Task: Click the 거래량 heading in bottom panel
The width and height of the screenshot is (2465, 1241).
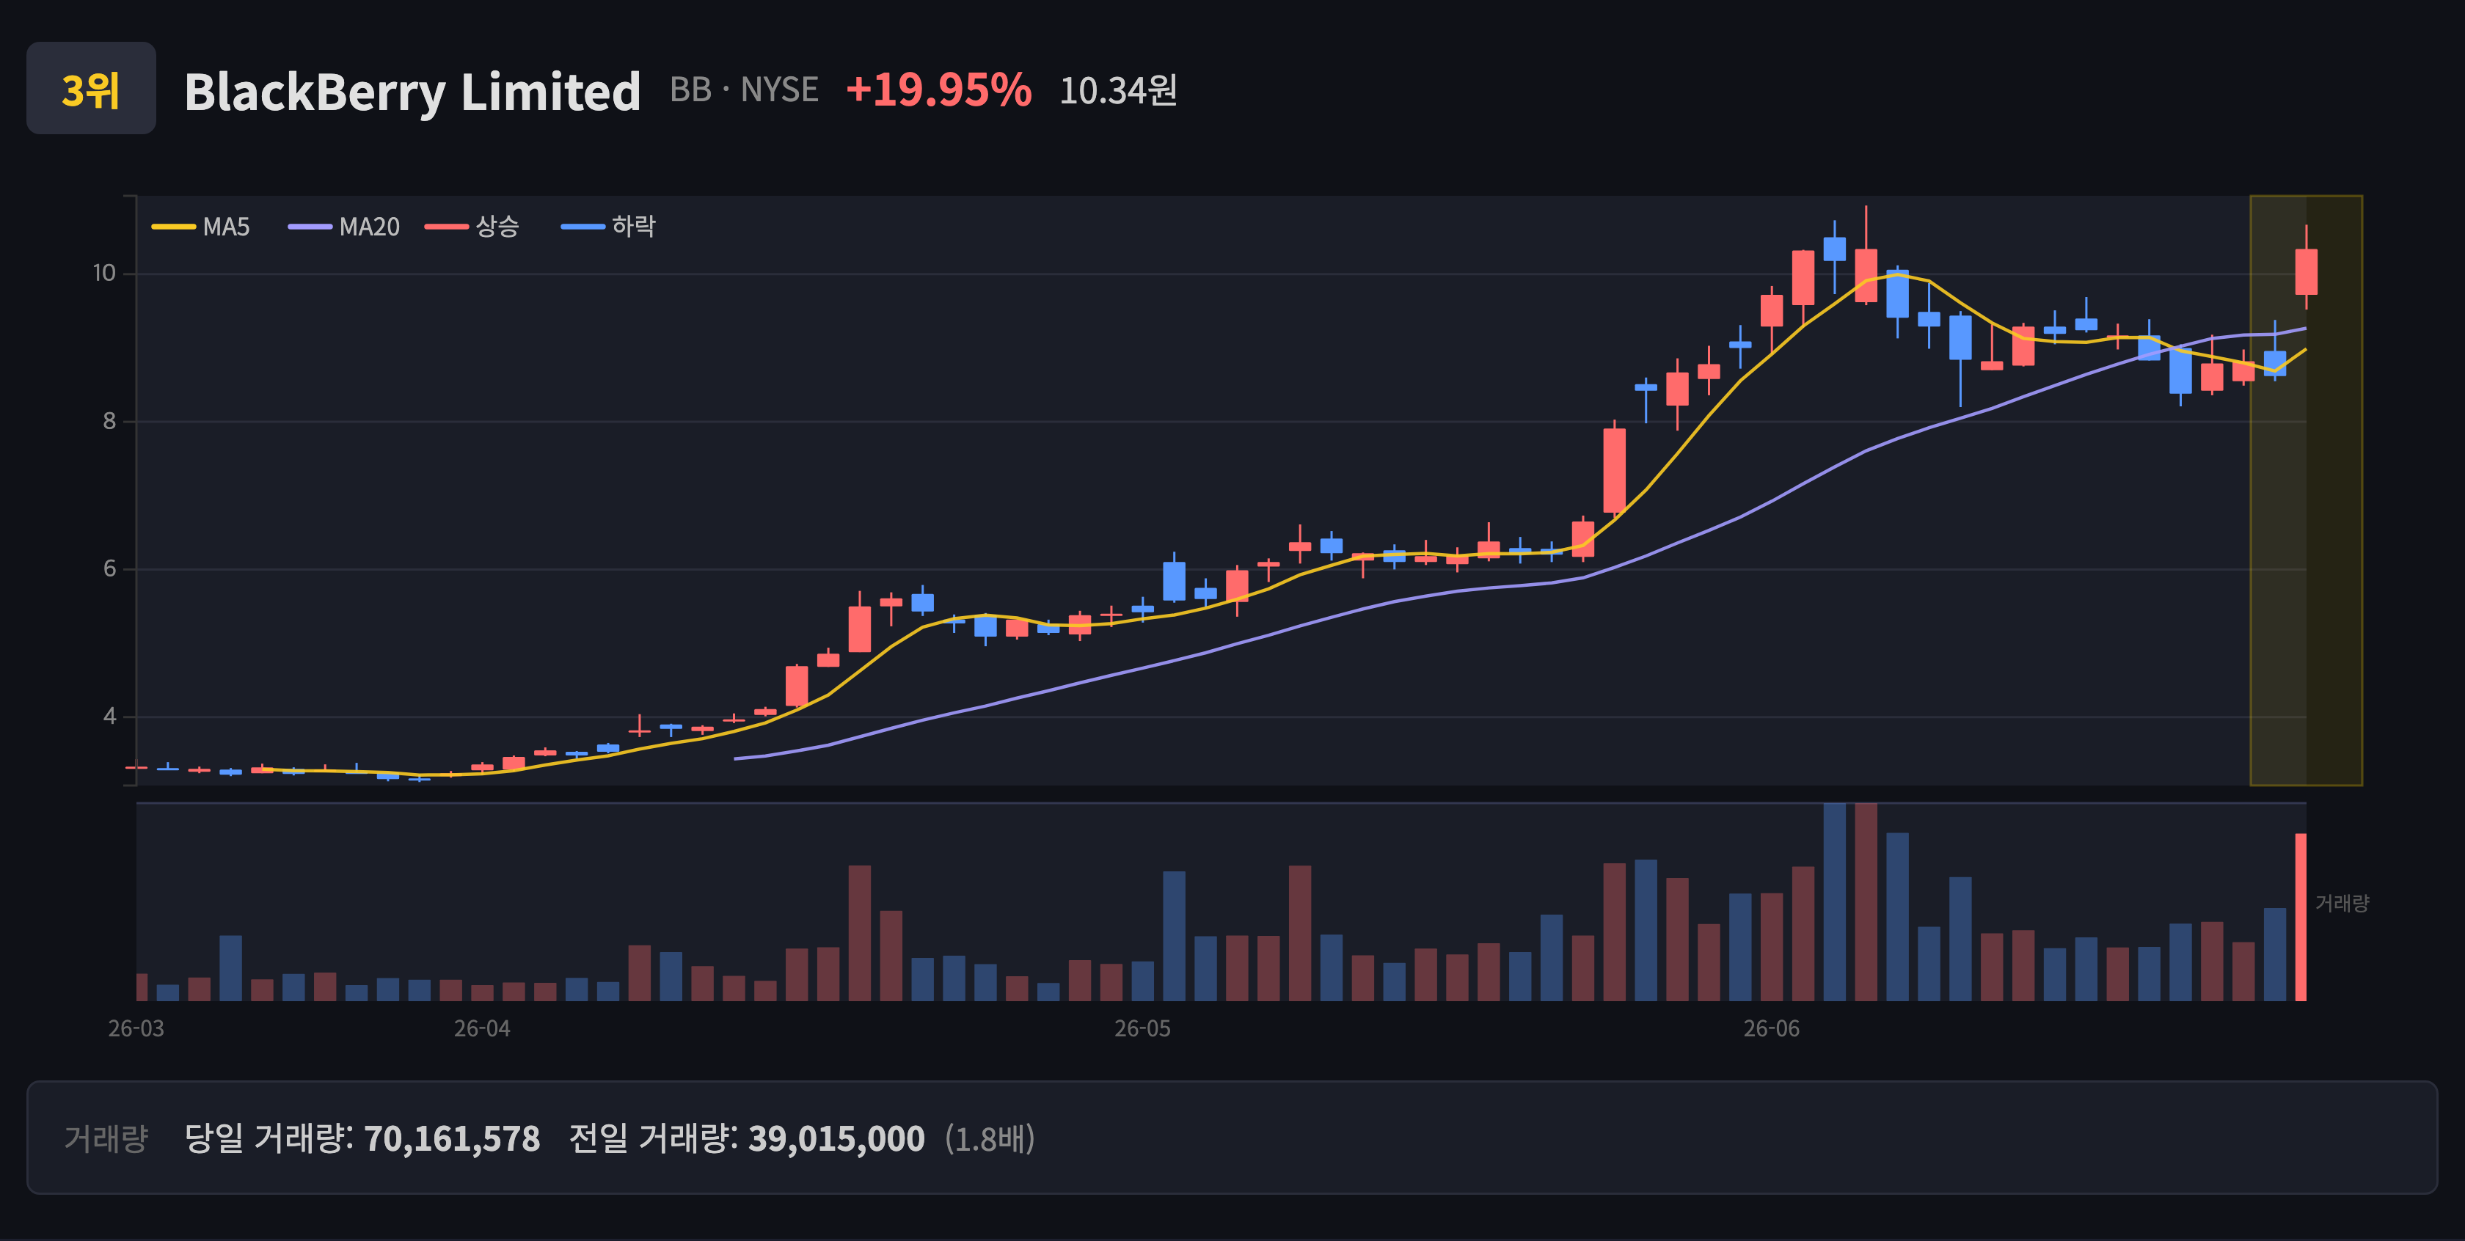Action: [x=106, y=1138]
